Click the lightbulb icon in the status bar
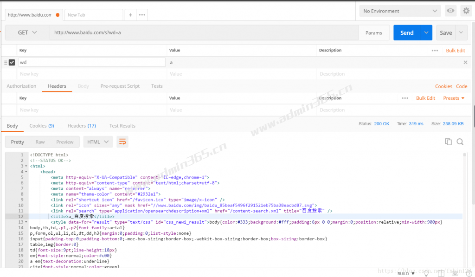 click(426, 273)
